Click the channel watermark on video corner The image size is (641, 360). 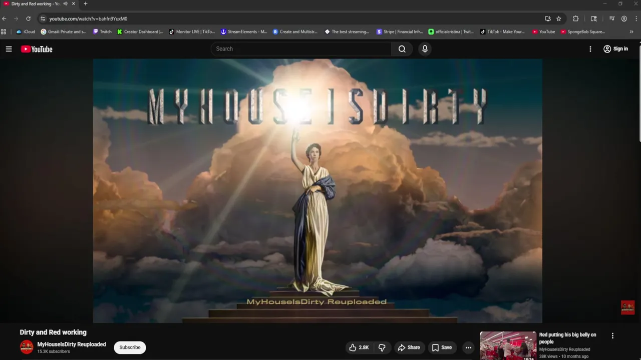click(628, 307)
